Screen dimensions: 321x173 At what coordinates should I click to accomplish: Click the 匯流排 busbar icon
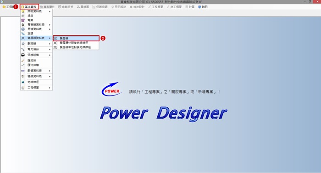(x=23, y=61)
